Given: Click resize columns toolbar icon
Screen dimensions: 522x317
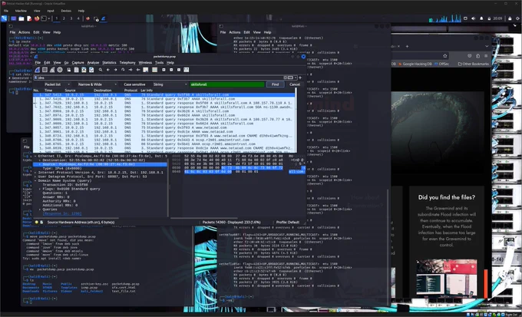Looking at the screenshot, I should point(186,70).
